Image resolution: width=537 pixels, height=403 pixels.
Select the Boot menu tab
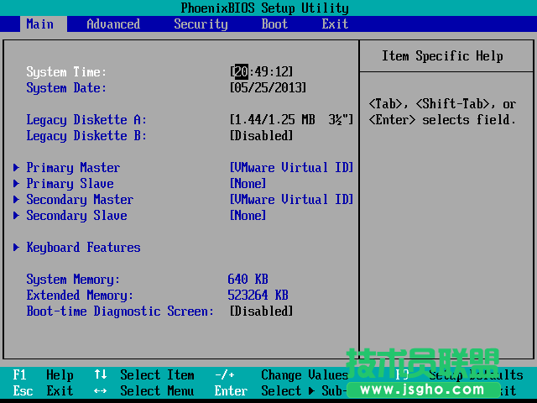[x=274, y=24]
